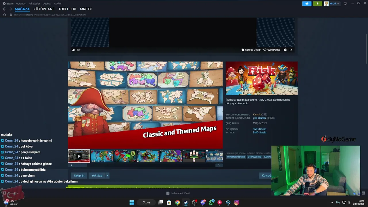368x207 pixels.
Task: Open the SMG Studio developer link
Action: [260, 129]
